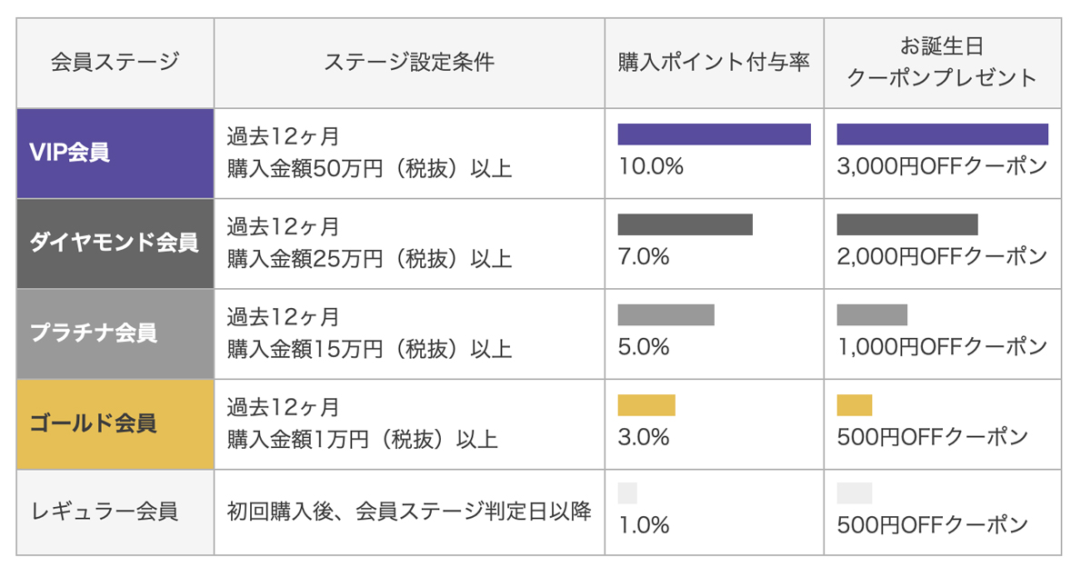
Task: Click the VIP会員 purple stage cell
Action: coord(115,153)
